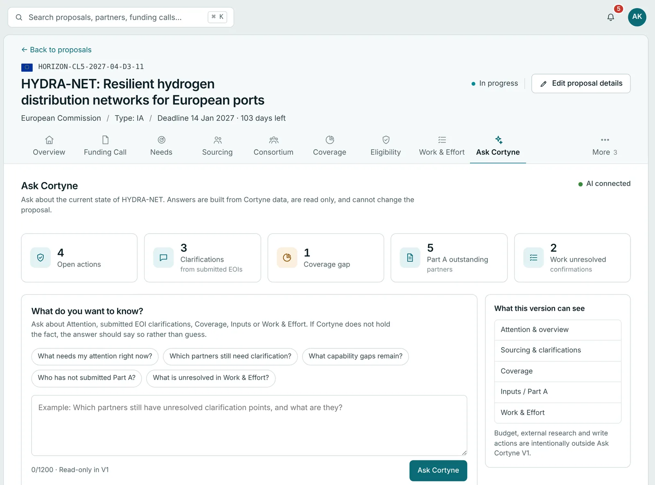655x485 pixels.
Task: Click the 'AI connected' status indicator
Action: pos(604,184)
